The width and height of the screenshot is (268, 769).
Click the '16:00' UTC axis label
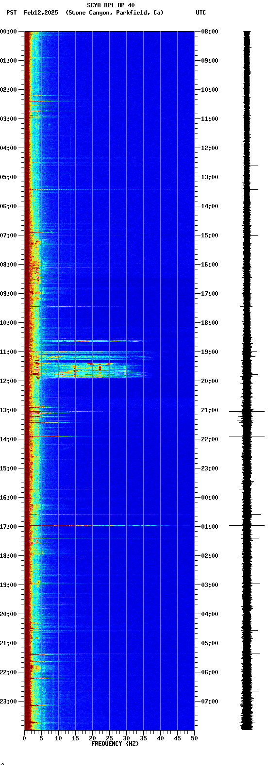click(210, 265)
